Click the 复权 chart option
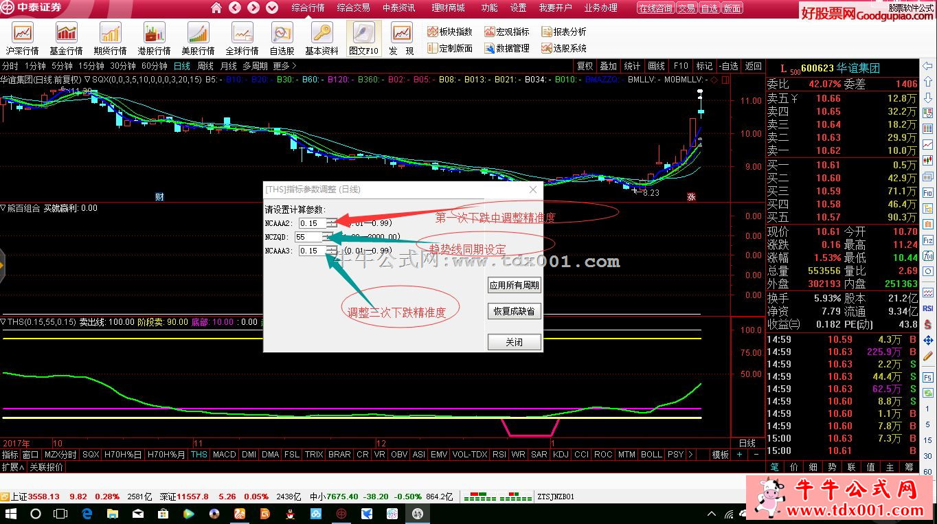 point(585,66)
